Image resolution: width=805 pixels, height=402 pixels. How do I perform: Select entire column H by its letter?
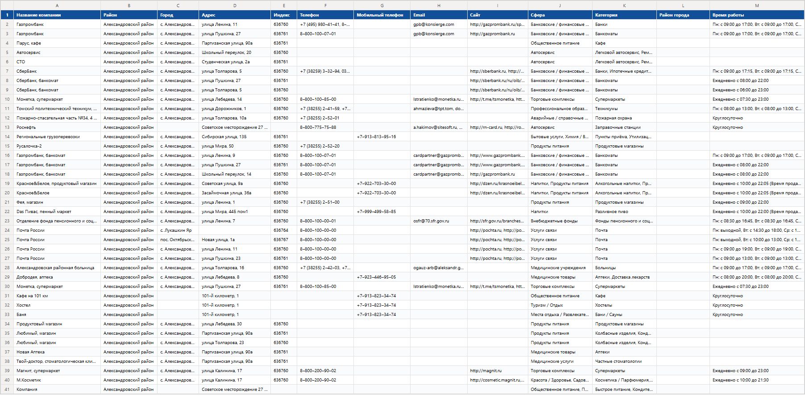click(x=439, y=5)
